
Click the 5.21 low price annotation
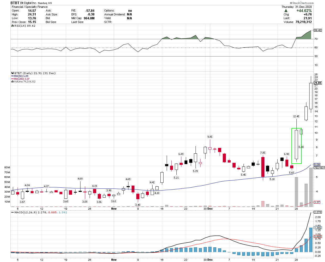176,178
